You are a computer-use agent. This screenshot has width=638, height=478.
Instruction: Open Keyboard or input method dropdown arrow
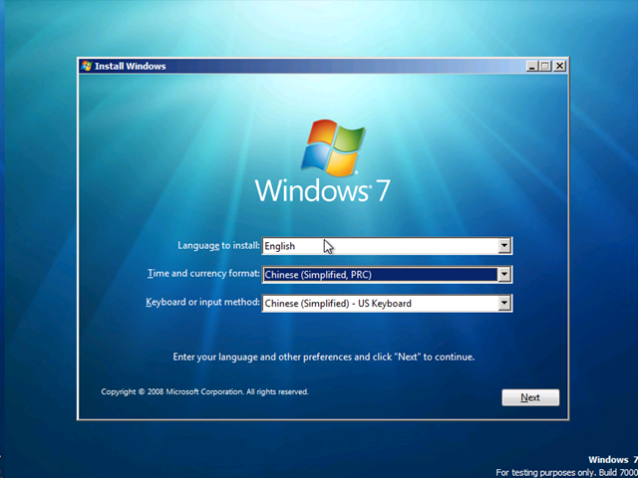coord(504,303)
